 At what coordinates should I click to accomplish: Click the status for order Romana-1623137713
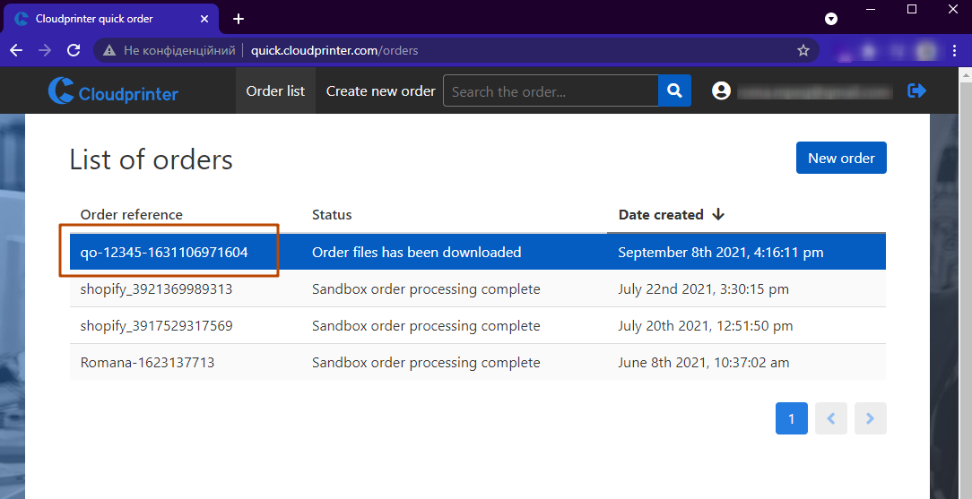426,362
